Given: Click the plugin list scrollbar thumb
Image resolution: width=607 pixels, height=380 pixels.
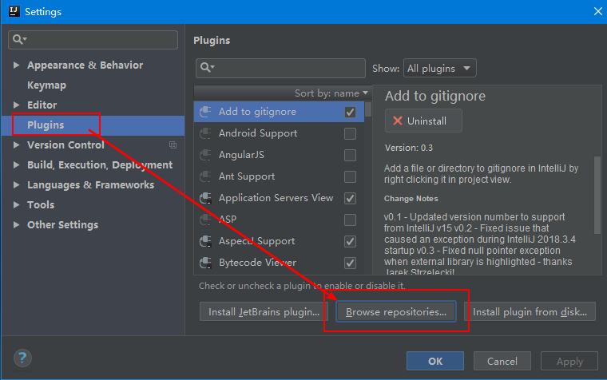Looking at the screenshot, I should (368, 109).
